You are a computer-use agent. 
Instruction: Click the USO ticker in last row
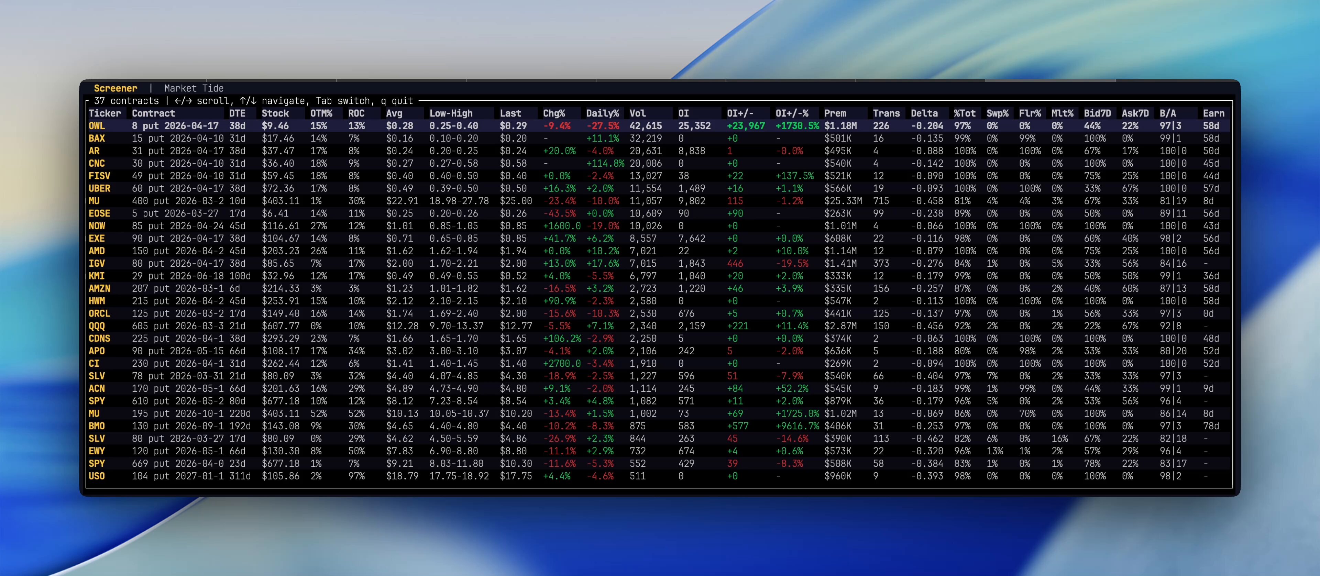pyautogui.click(x=97, y=476)
